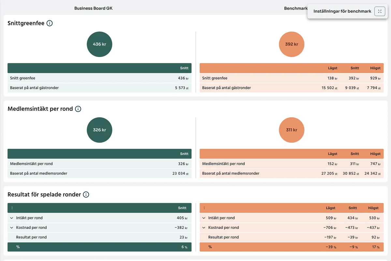Open the three-dot menu in green Resultat table header
Viewport: 391px width, 261px height.
click(12, 208)
